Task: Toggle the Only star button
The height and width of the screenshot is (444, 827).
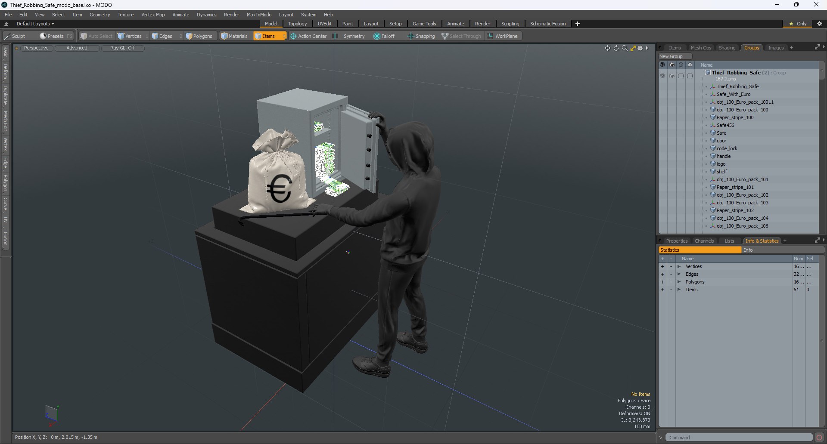Action: 797,24
